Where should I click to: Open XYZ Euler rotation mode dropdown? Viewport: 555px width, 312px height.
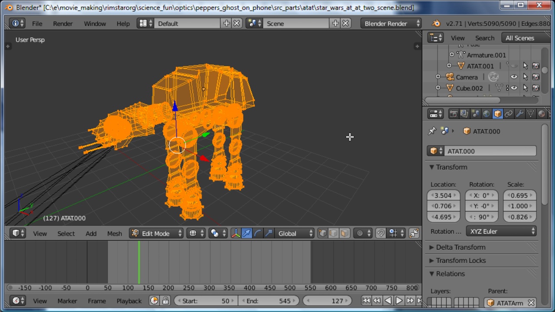pos(502,231)
